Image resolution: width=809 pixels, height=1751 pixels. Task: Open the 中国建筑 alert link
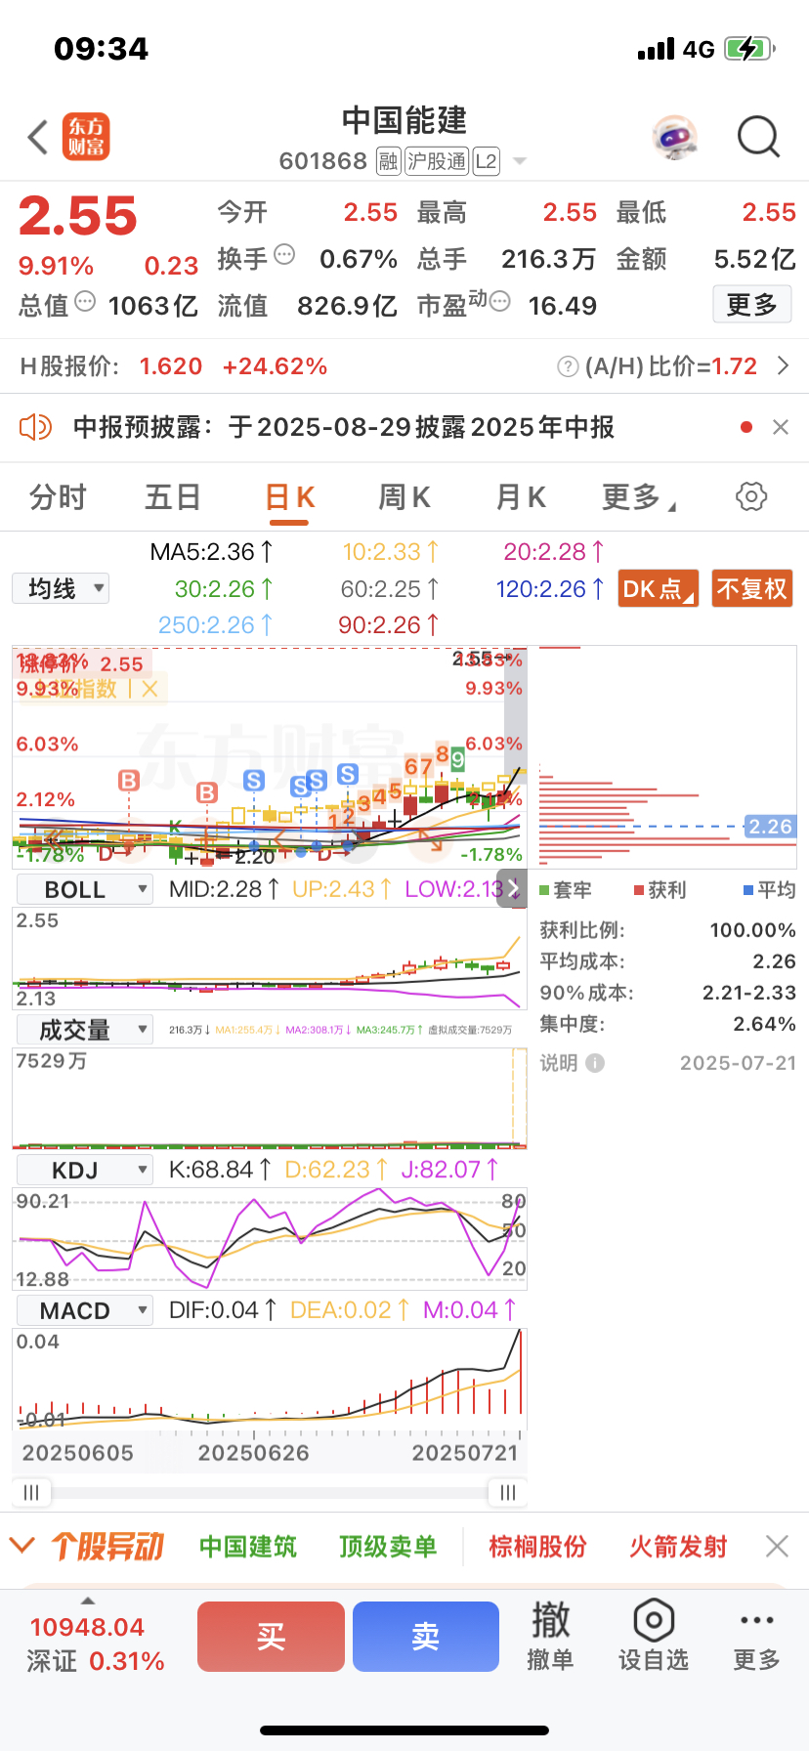[248, 1547]
